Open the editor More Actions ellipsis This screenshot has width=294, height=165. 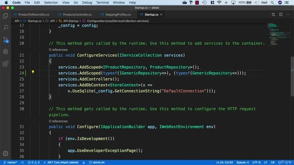(288, 14)
